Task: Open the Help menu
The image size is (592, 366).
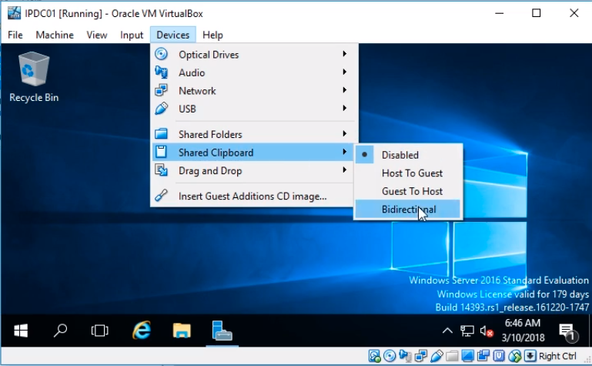Action: point(212,35)
